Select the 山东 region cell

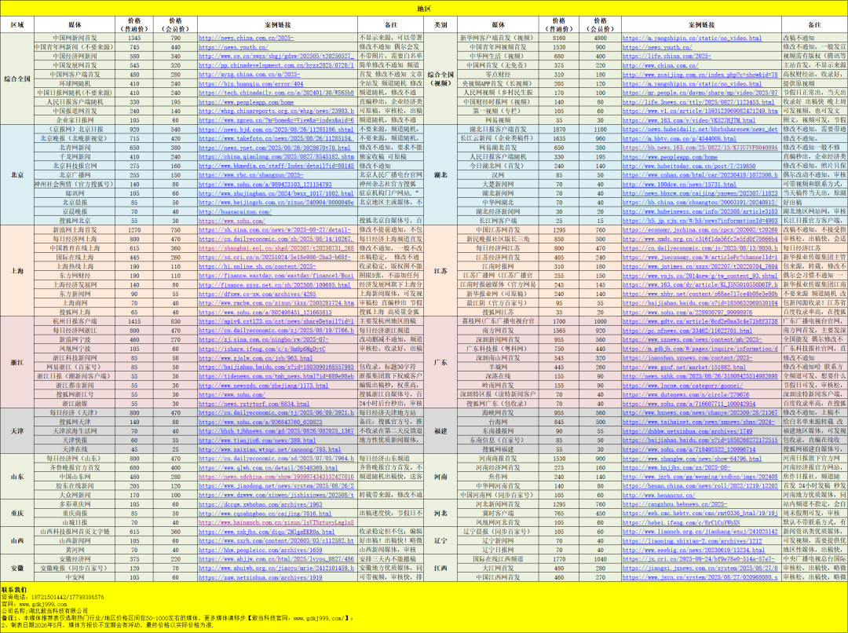click(17, 477)
